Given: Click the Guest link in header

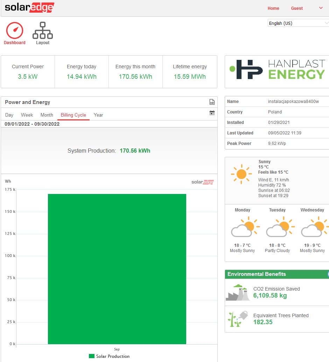Looking at the screenshot, I should pyautogui.click(x=297, y=8).
